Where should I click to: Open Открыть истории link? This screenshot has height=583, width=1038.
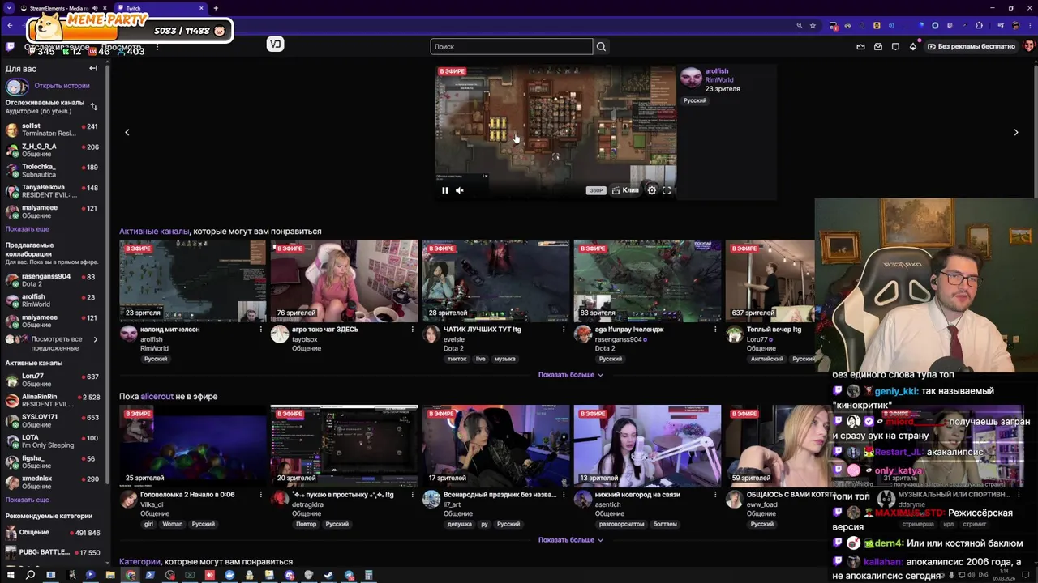[62, 86]
